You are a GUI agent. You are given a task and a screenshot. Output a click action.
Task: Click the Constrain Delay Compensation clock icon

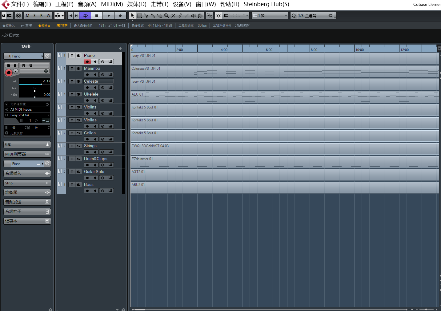tap(18, 16)
